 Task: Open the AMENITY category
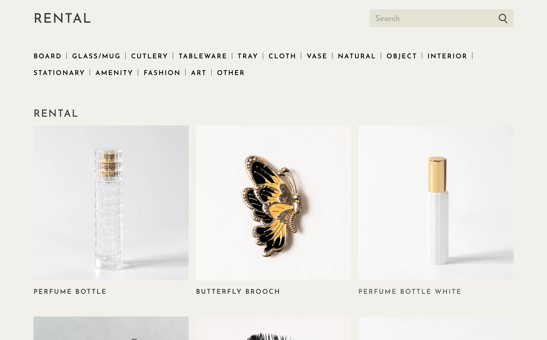tap(114, 73)
